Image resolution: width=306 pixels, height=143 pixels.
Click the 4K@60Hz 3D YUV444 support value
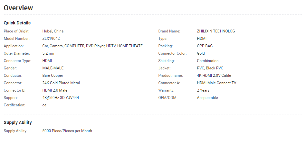pos(61,98)
